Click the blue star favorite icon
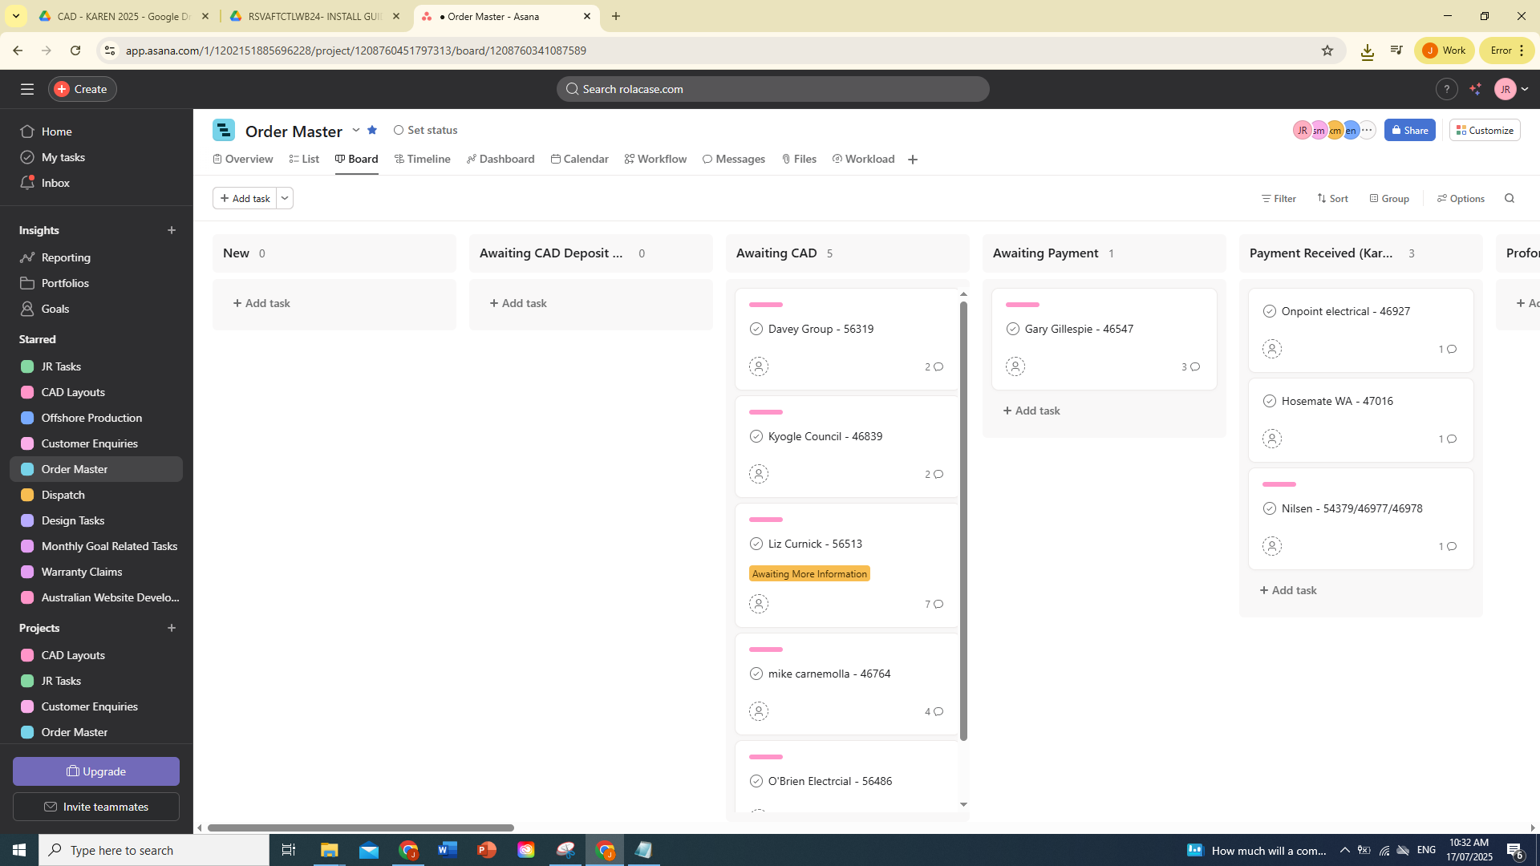This screenshot has height=866, width=1540. click(372, 130)
